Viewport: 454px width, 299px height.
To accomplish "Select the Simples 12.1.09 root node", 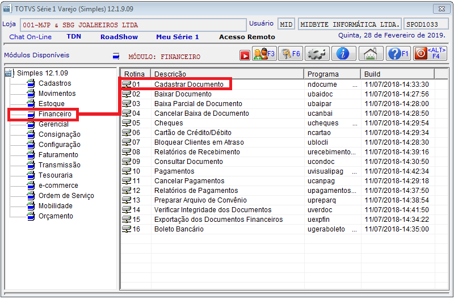I will [42, 73].
